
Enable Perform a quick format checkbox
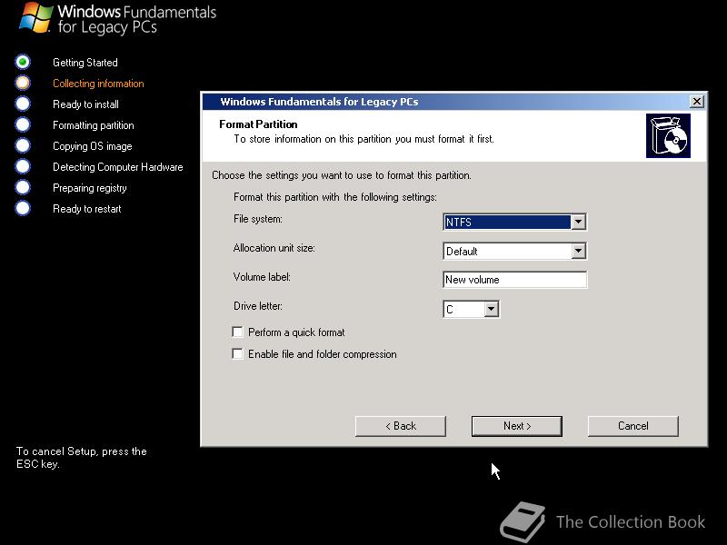237,332
